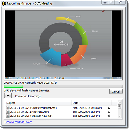Click the list scrollbar up arrow
Screen dimensions: 131x131
click(120, 102)
